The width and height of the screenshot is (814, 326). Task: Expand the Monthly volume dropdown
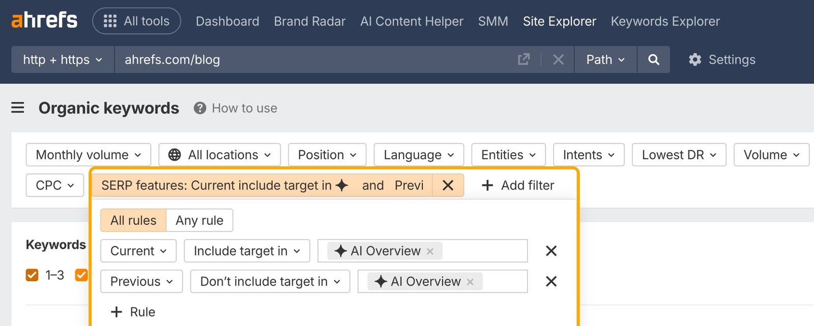pyautogui.click(x=89, y=155)
